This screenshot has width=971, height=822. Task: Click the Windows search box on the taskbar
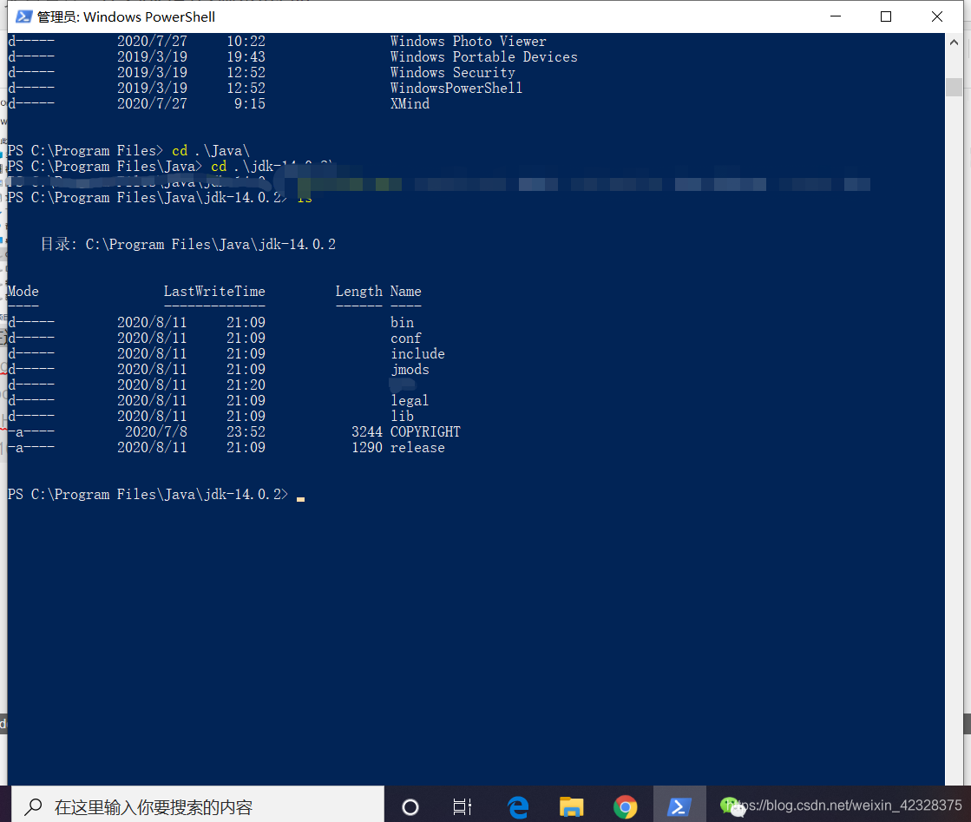198,806
